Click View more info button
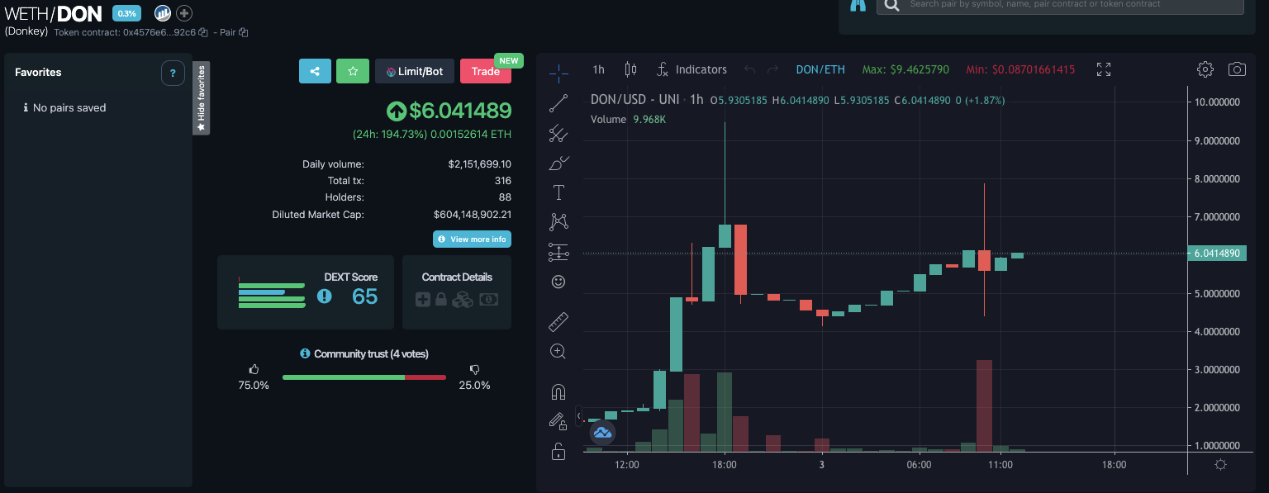 click(472, 239)
